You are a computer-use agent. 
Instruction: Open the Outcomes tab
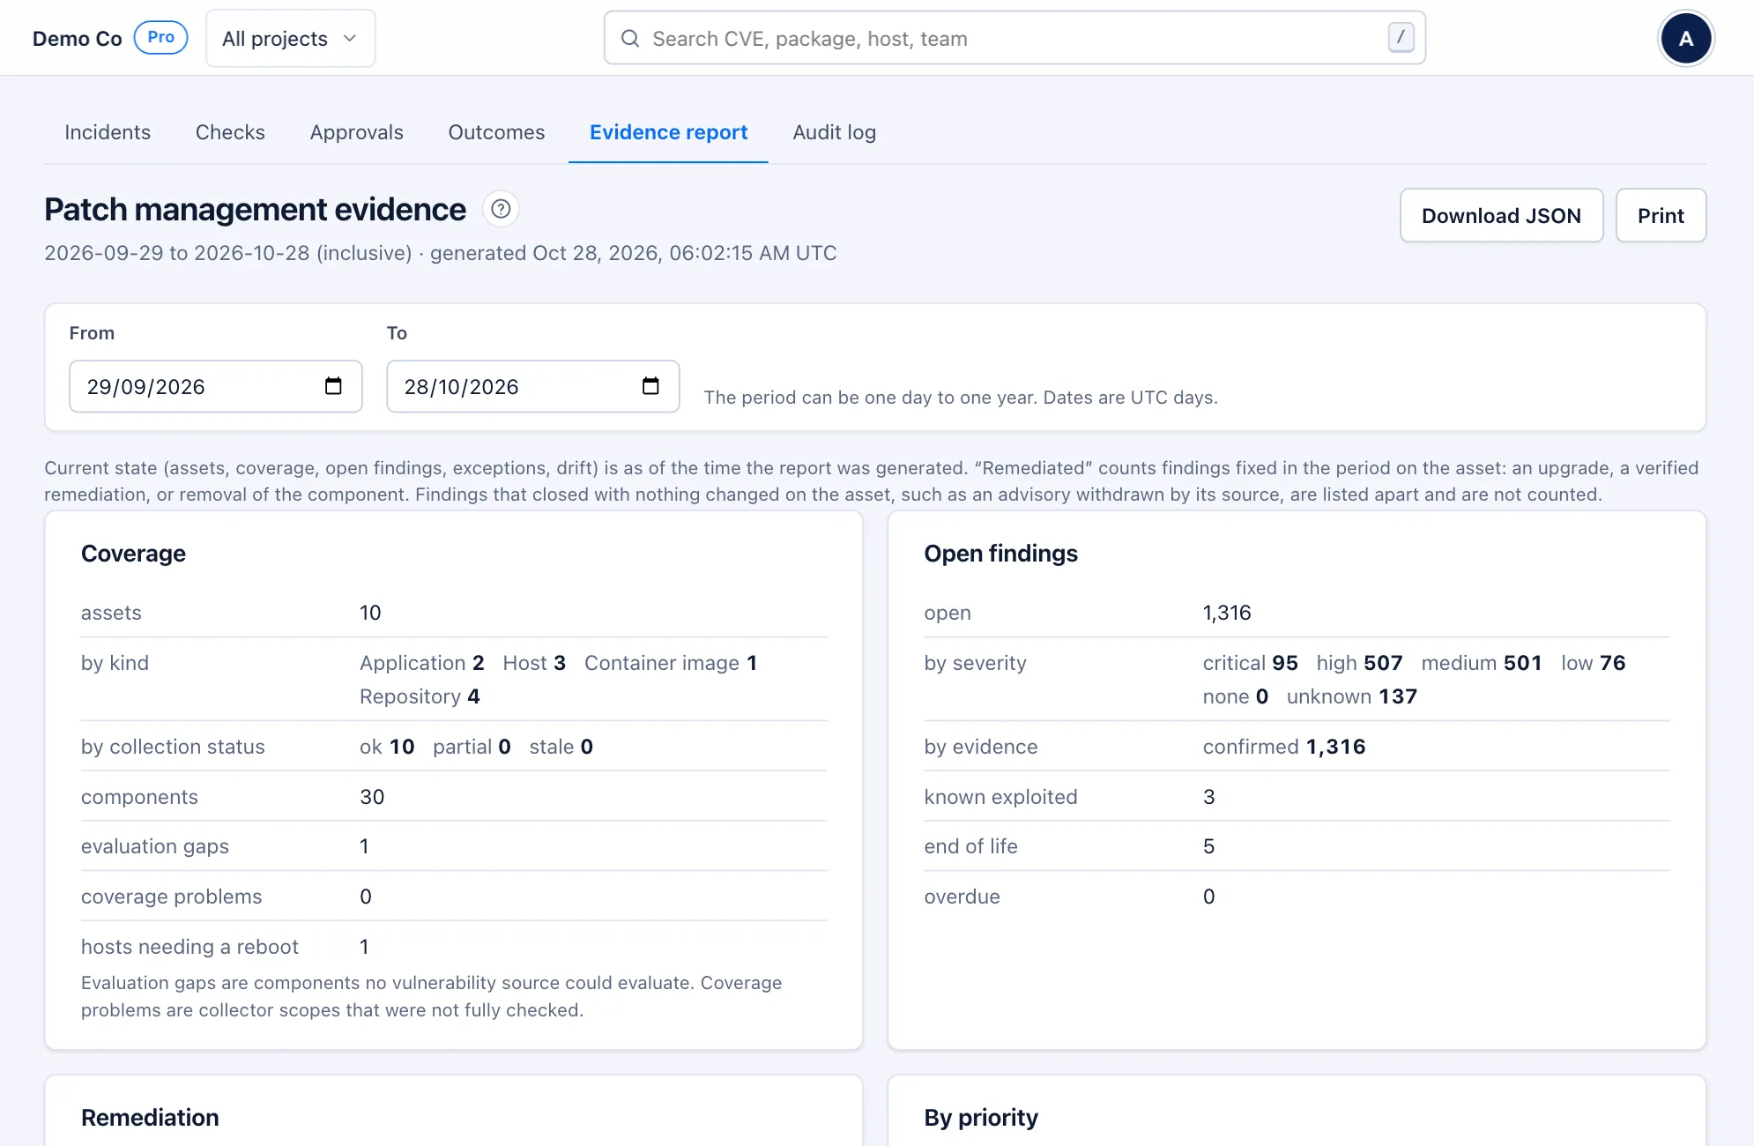coord(496,132)
